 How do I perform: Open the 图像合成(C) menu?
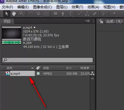point(43,7)
